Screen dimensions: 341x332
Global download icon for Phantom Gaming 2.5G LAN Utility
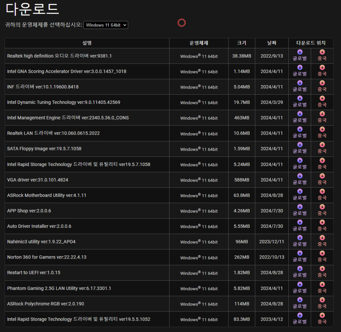pos(300,284)
